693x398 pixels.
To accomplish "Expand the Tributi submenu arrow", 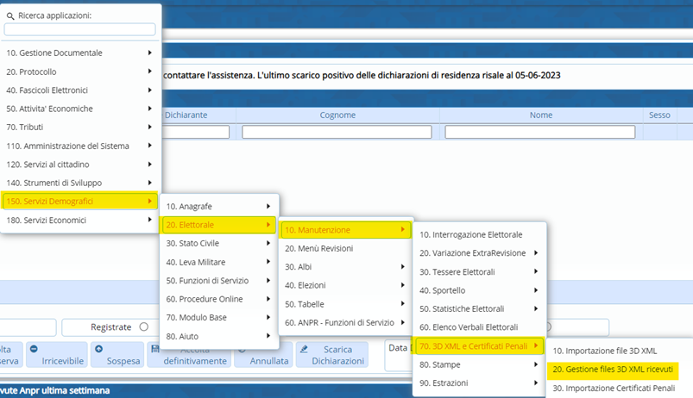I will pyautogui.click(x=150, y=127).
